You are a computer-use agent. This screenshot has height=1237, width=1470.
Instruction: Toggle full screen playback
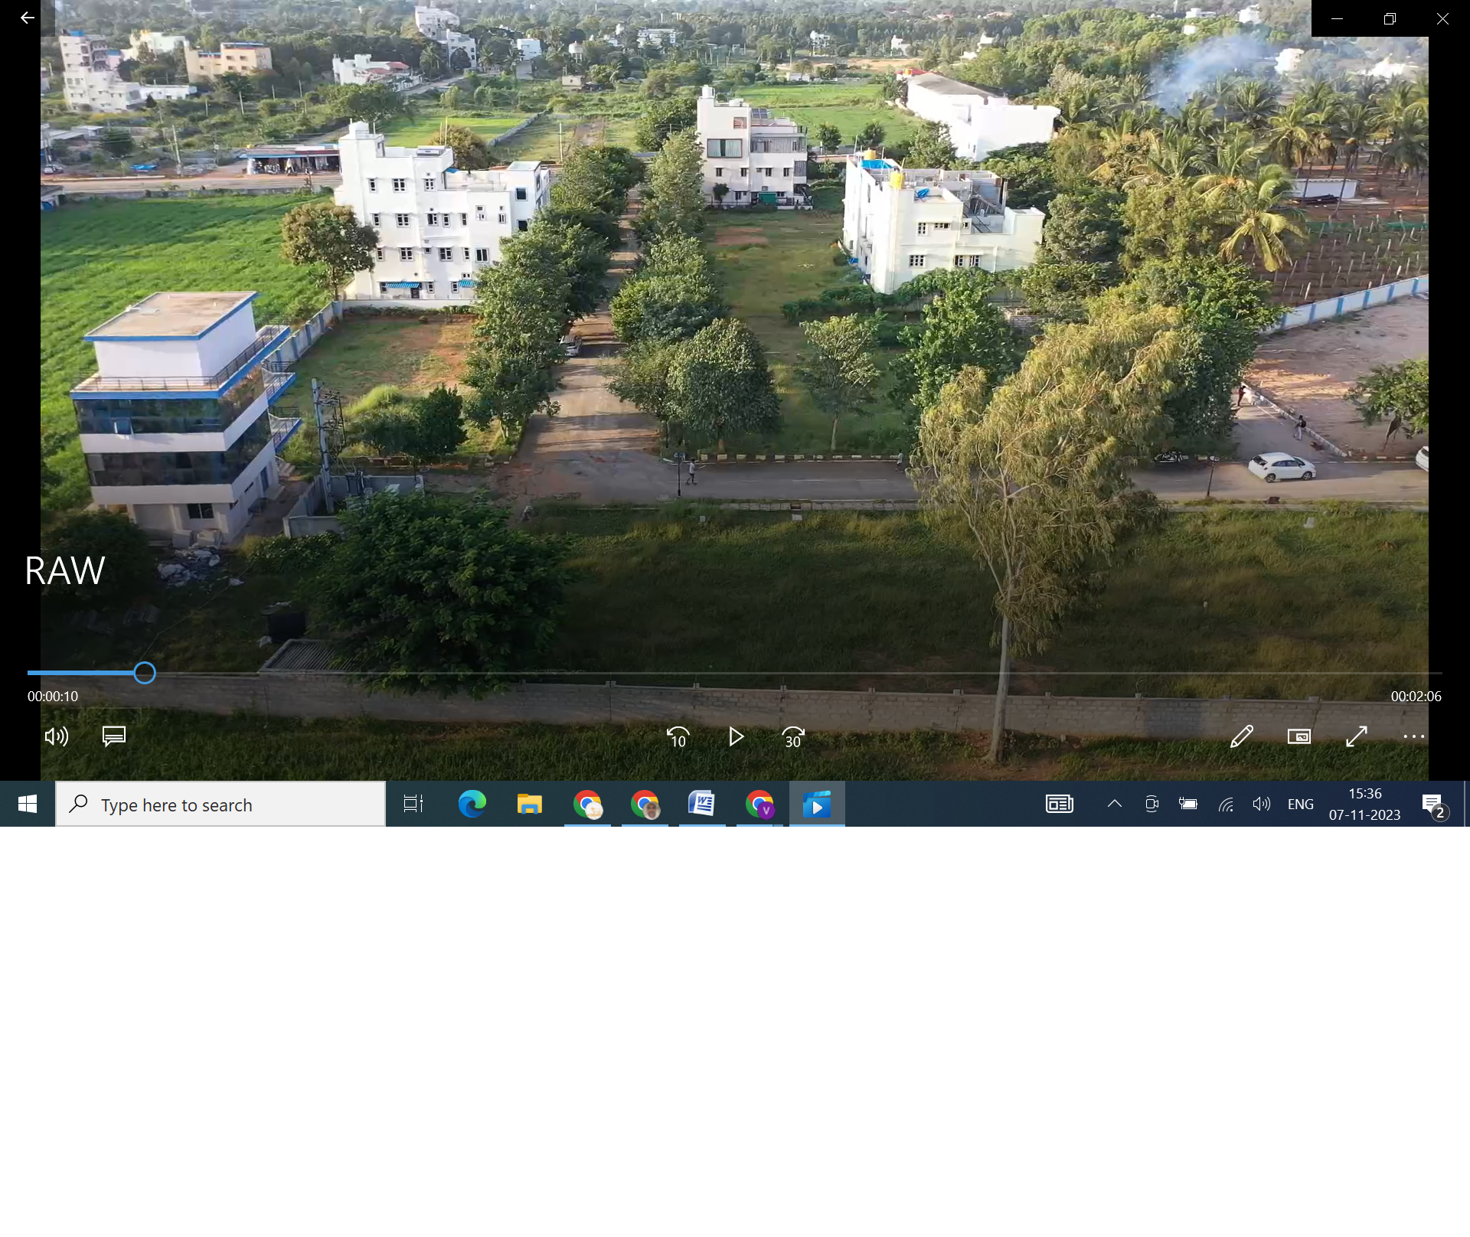(1356, 736)
